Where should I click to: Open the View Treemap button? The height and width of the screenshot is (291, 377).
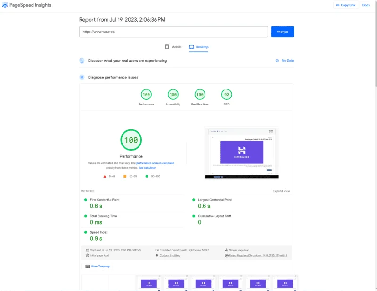(x=98, y=266)
